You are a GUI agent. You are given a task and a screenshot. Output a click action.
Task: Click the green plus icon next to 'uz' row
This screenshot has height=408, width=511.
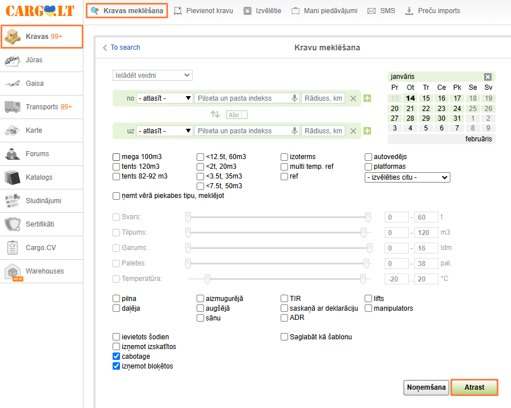click(x=367, y=131)
